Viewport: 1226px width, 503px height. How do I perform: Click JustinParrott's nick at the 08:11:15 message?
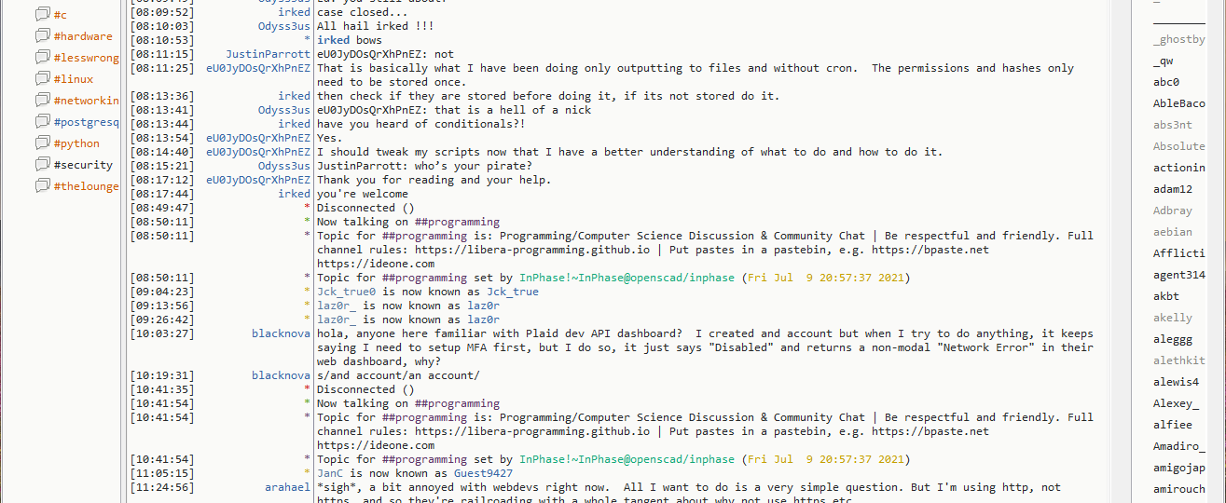pos(268,54)
